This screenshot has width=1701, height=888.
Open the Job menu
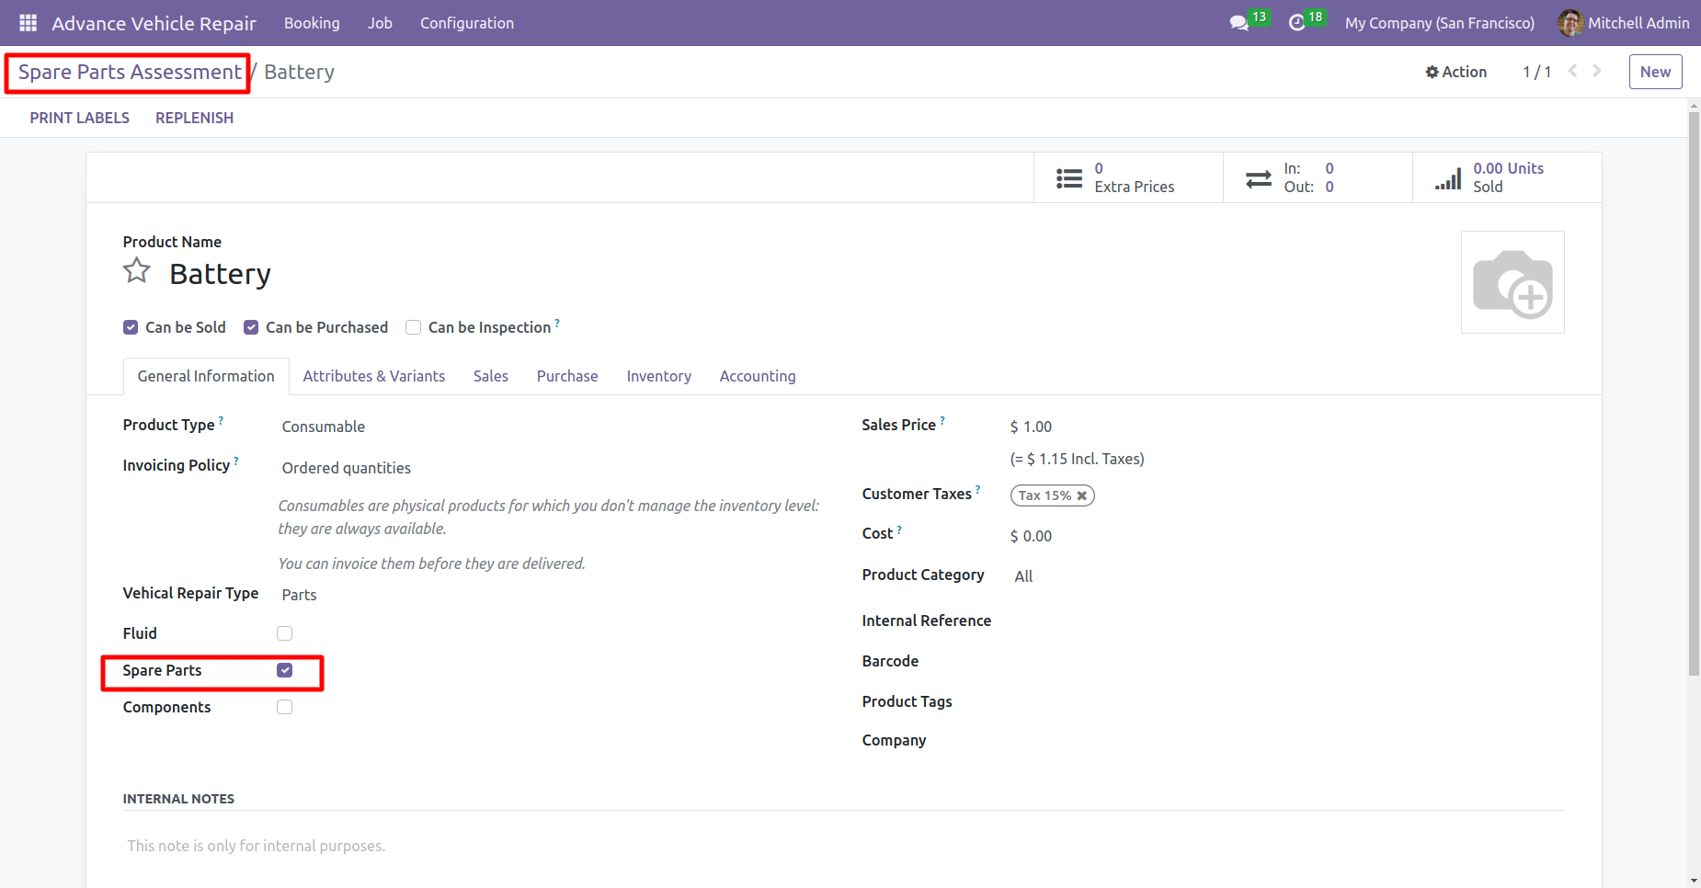point(380,23)
